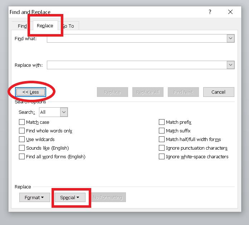This screenshot has height=225, width=249.
Task: Open the Help question mark icon
Action: (x=210, y=12)
